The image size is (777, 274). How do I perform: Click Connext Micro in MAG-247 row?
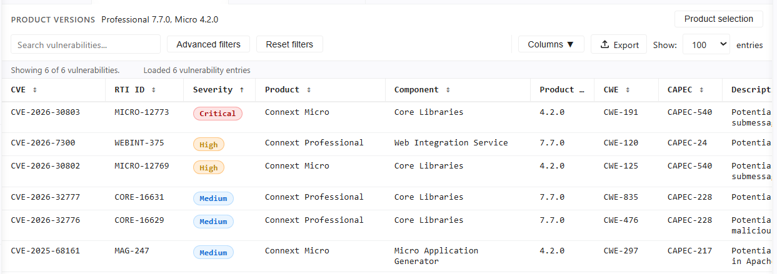(297, 250)
